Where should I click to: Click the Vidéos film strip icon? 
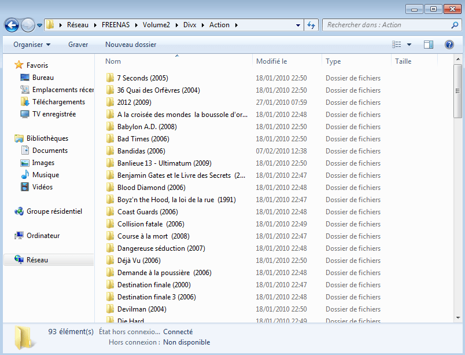point(25,187)
